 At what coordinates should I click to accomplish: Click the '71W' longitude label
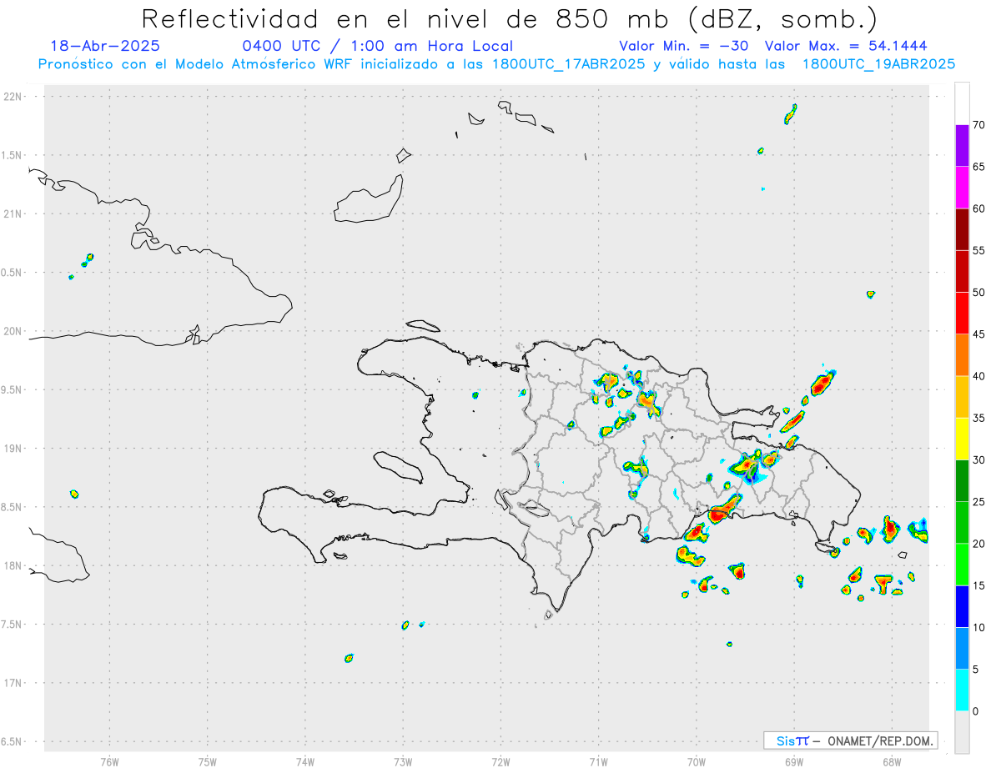(598, 761)
